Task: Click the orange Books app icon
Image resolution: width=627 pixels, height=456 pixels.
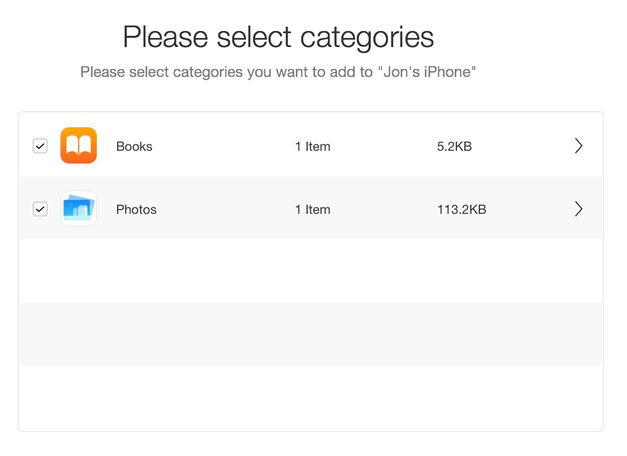Action: pos(78,145)
